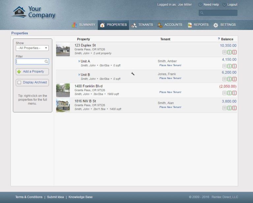Click green dollar icon for Unit B
Screen dimensions: 253x203
coord(229,79)
